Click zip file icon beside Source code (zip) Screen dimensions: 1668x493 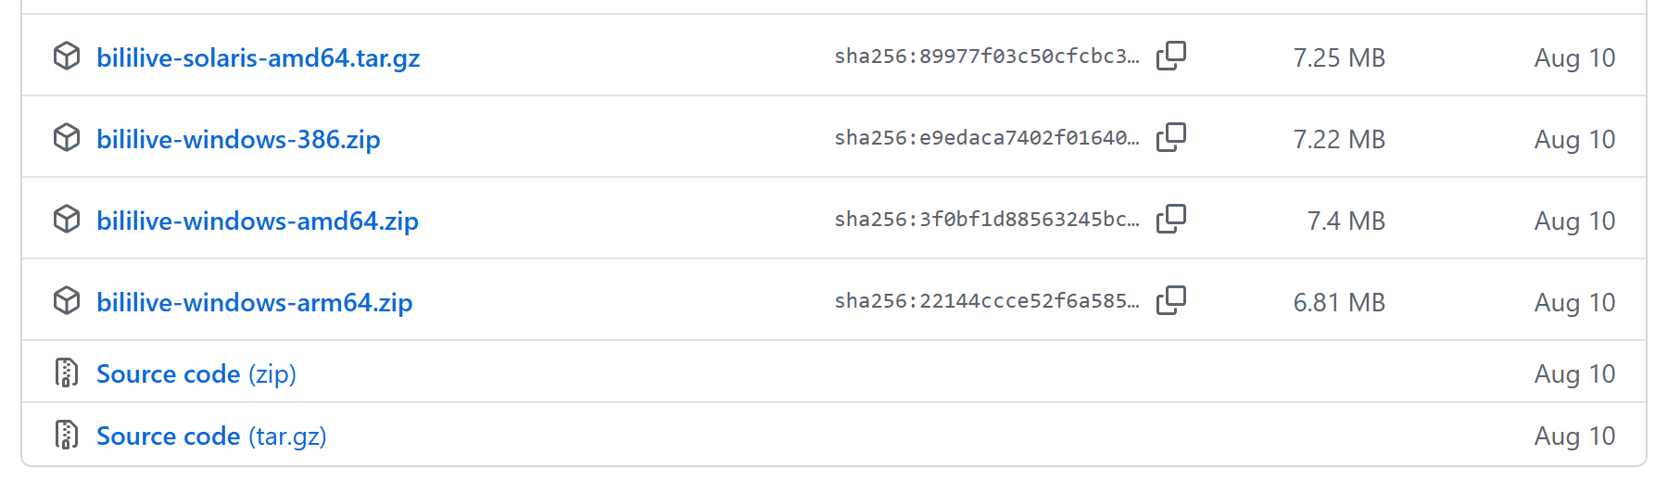click(67, 373)
